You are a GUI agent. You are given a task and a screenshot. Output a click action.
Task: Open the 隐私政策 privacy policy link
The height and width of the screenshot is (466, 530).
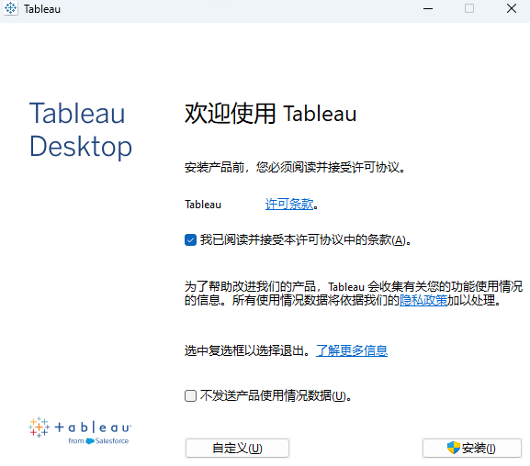(x=423, y=300)
